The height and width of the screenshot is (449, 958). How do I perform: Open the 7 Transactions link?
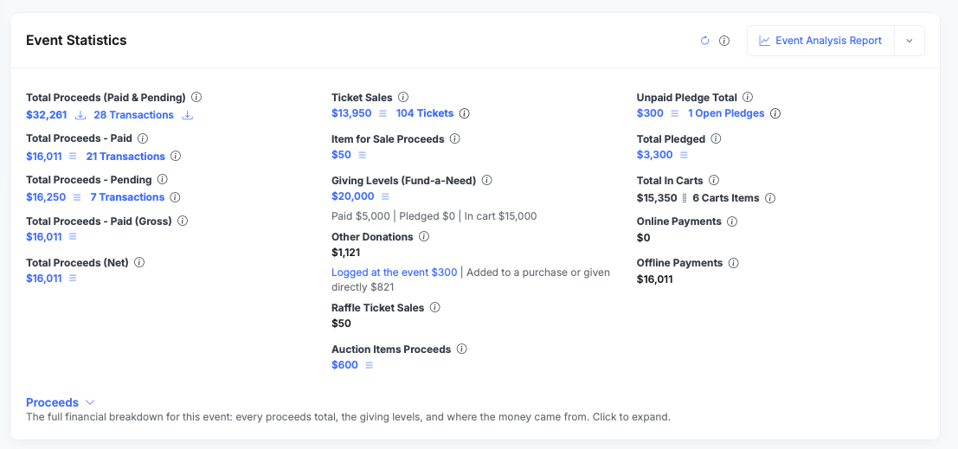point(127,197)
